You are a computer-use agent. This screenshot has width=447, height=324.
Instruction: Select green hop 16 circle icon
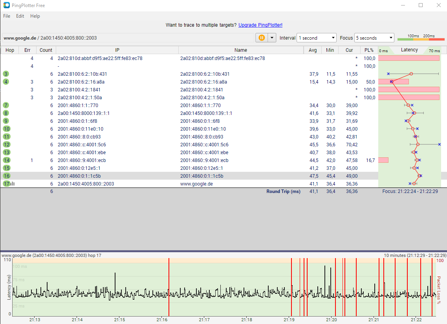pyautogui.click(x=7, y=176)
